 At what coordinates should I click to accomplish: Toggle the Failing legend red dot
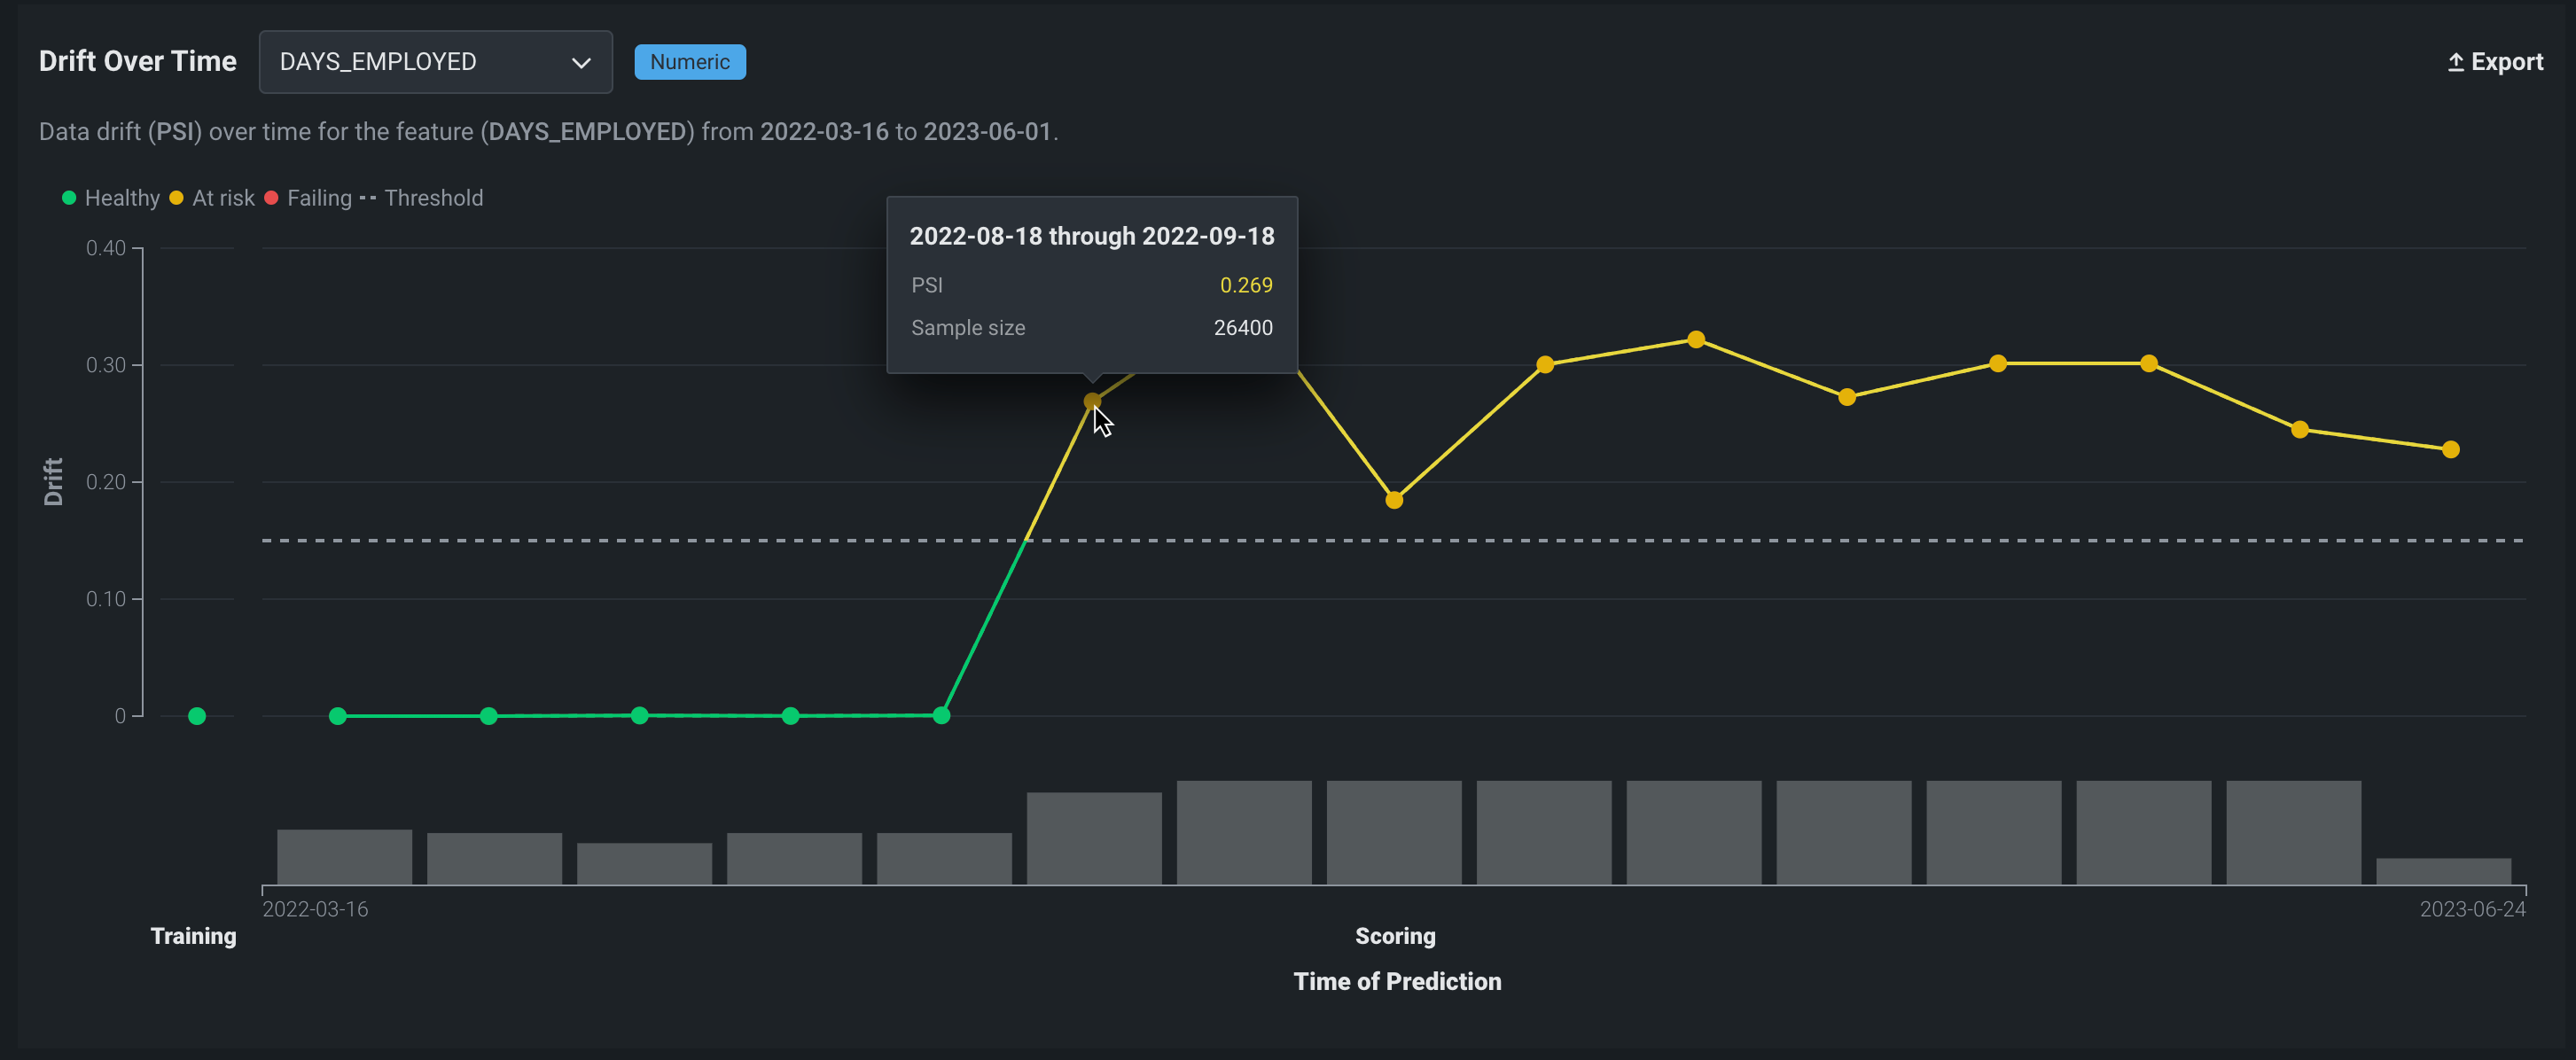[271, 198]
